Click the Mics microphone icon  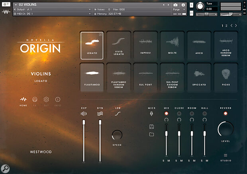[151, 114]
